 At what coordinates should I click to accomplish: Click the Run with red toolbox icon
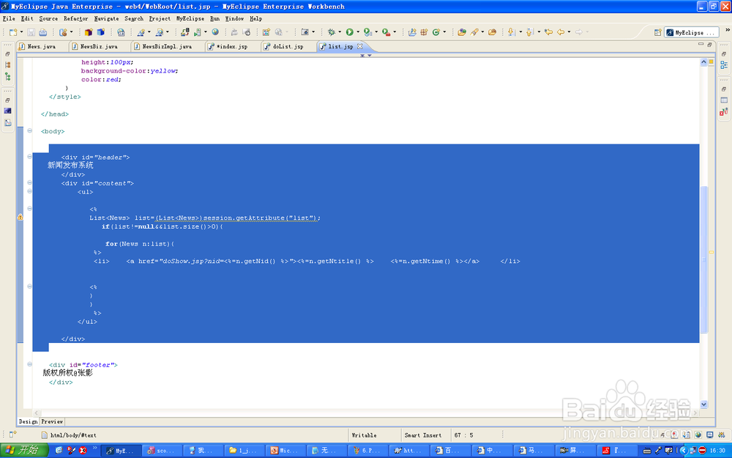tap(386, 32)
